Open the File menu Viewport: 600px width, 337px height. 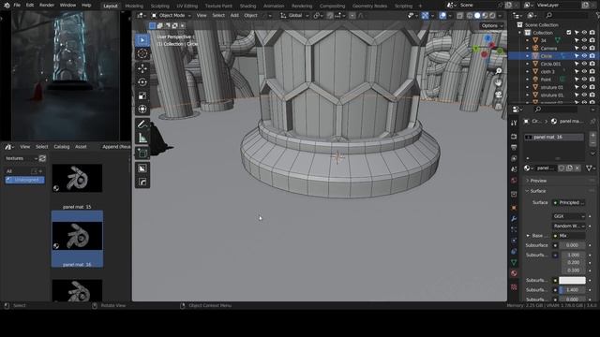(x=17, y=6)
